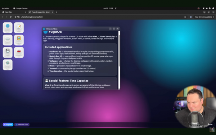This screenshot has height=135, width=216.
Task: Open a new tab with plus button
Action: click(x=57, y=12)
